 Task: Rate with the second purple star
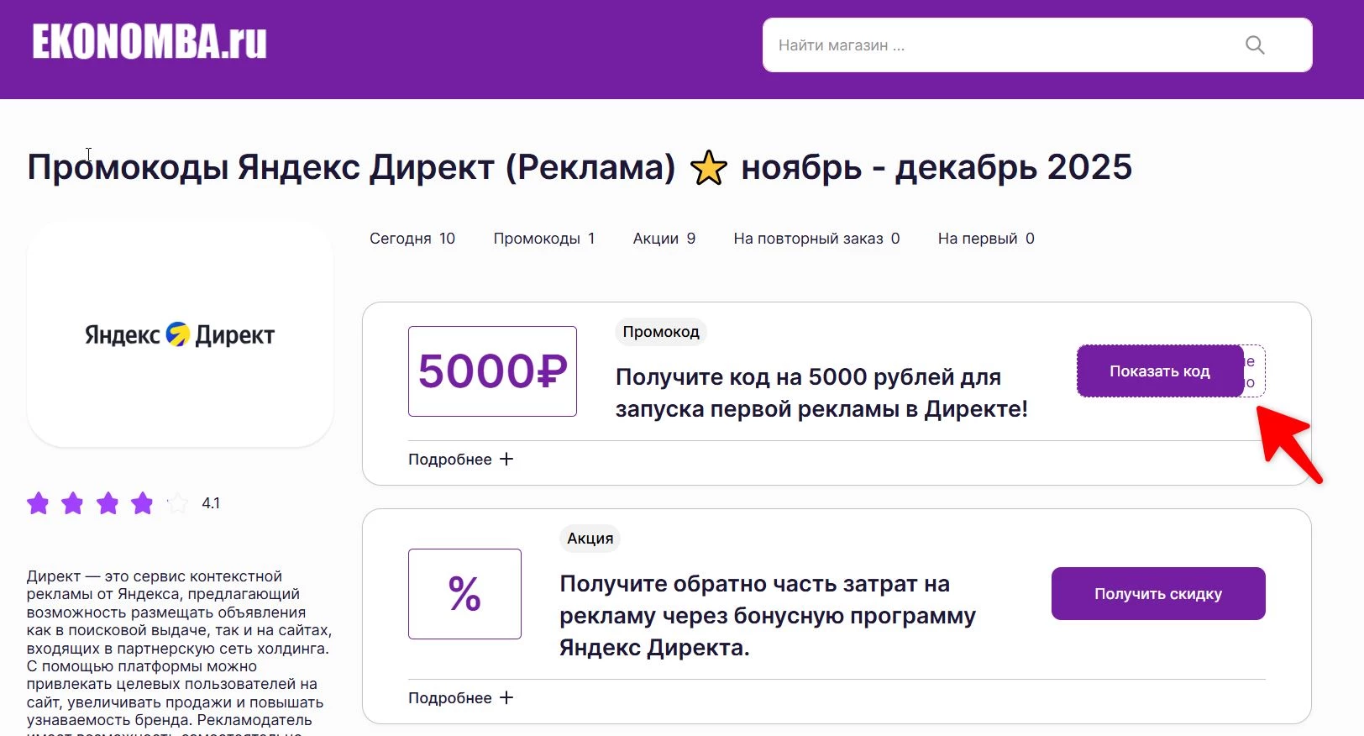[73, 503]
